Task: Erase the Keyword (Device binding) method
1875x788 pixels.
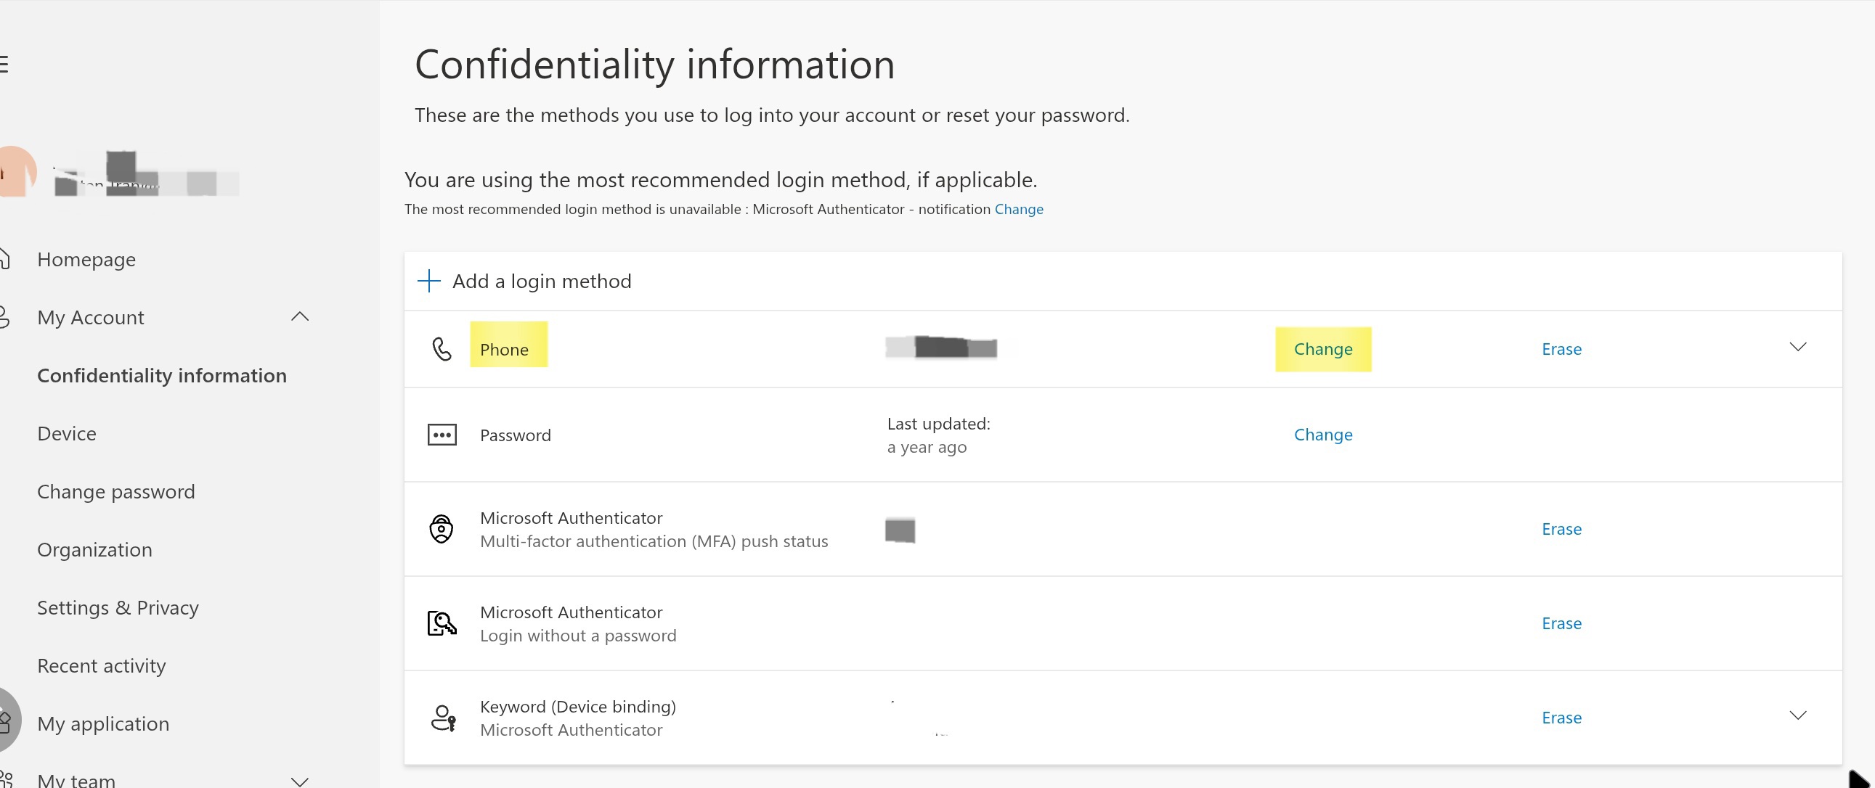Action: [1561, 718]
